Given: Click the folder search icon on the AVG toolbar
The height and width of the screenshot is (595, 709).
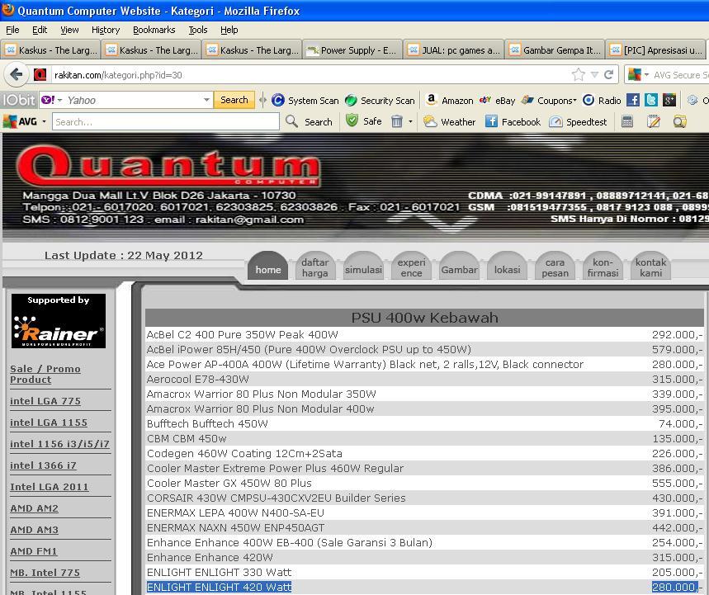Looking at the screenshot, I should (679, 121).
